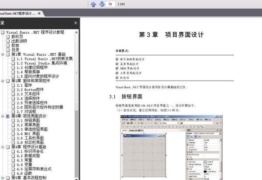Open bookmark 1.3 创建应用程序
The image size is (262, 180).
[x=32, y=68]
